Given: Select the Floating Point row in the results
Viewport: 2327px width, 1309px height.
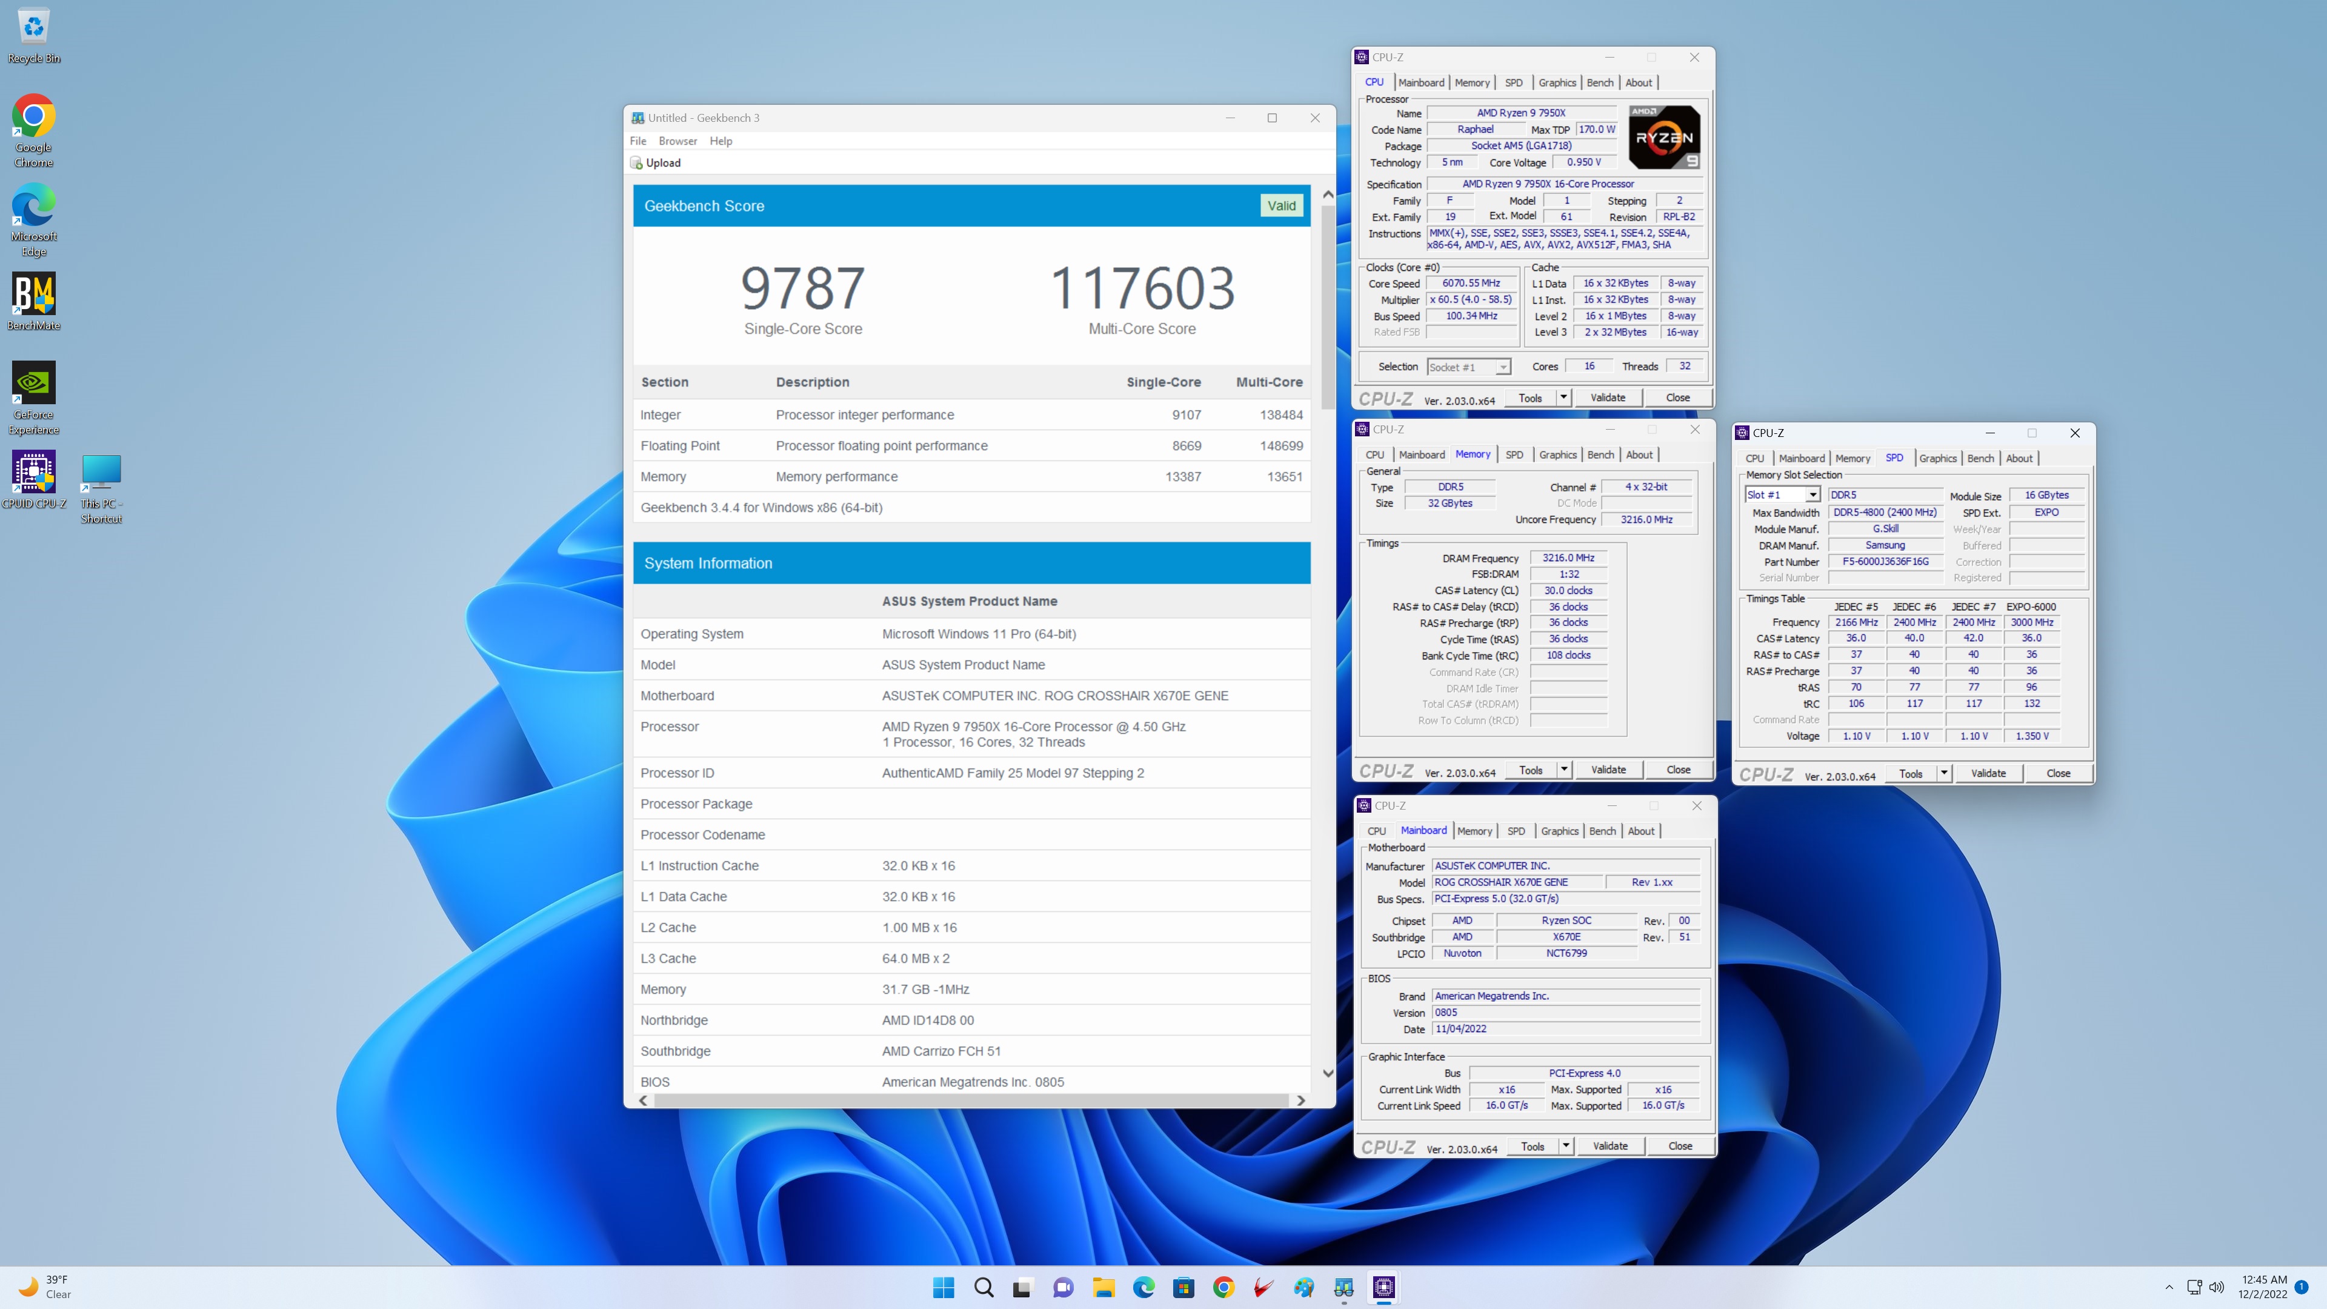Looking at the screenshot, I should [971, 445].
